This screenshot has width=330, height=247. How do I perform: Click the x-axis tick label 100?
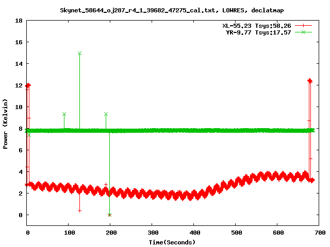point(70,233)
